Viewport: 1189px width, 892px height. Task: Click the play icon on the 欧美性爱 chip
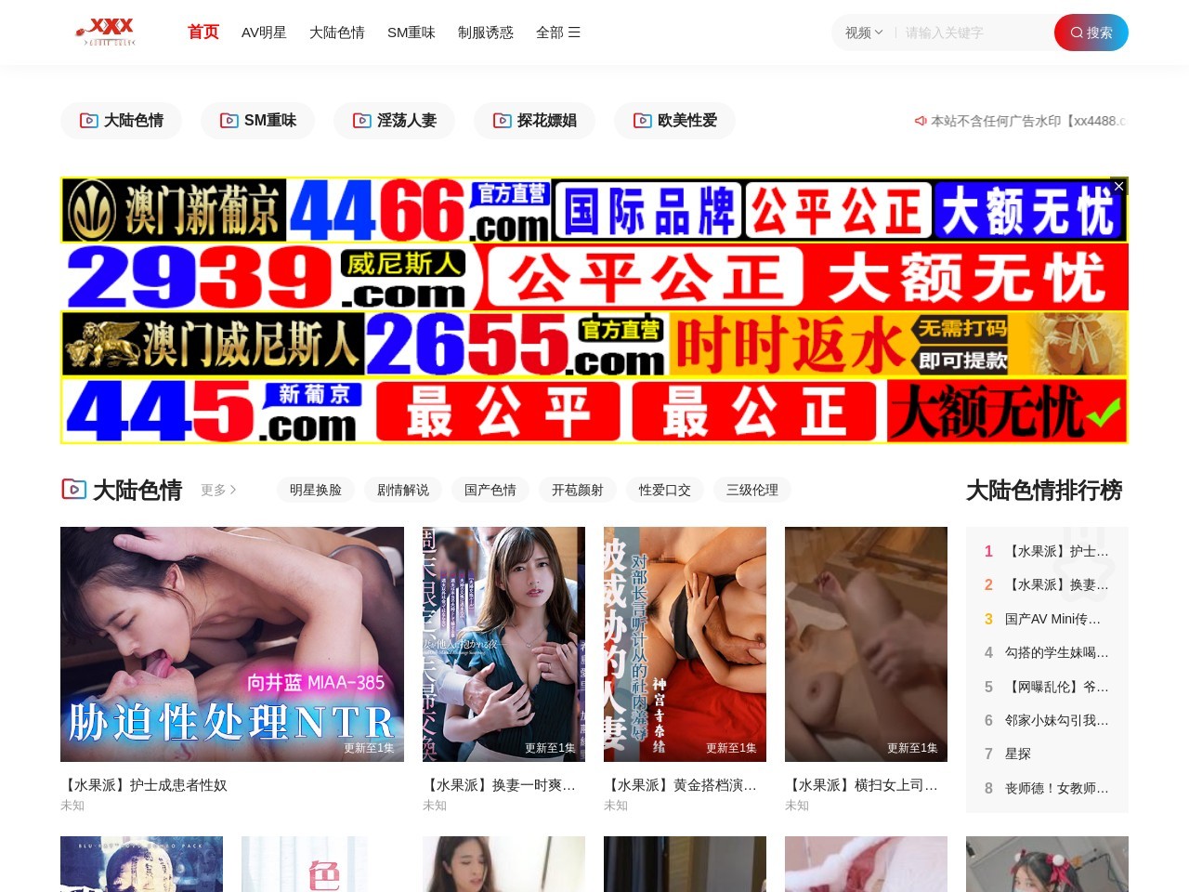[x=641, y=120]
